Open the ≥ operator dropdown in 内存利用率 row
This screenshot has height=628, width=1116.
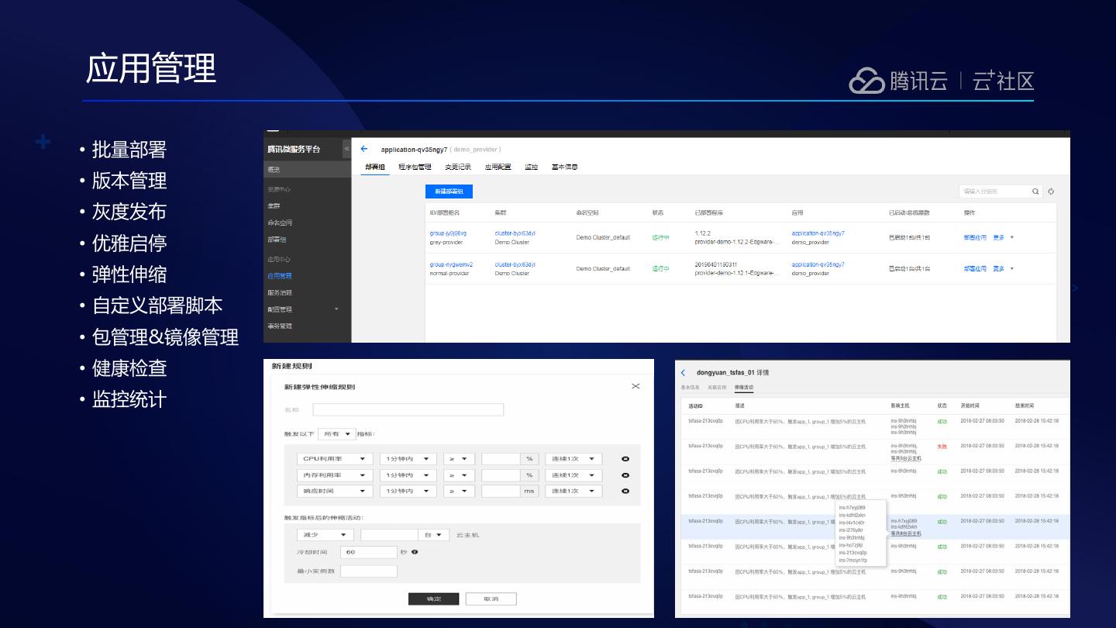[x=459, y=475]
